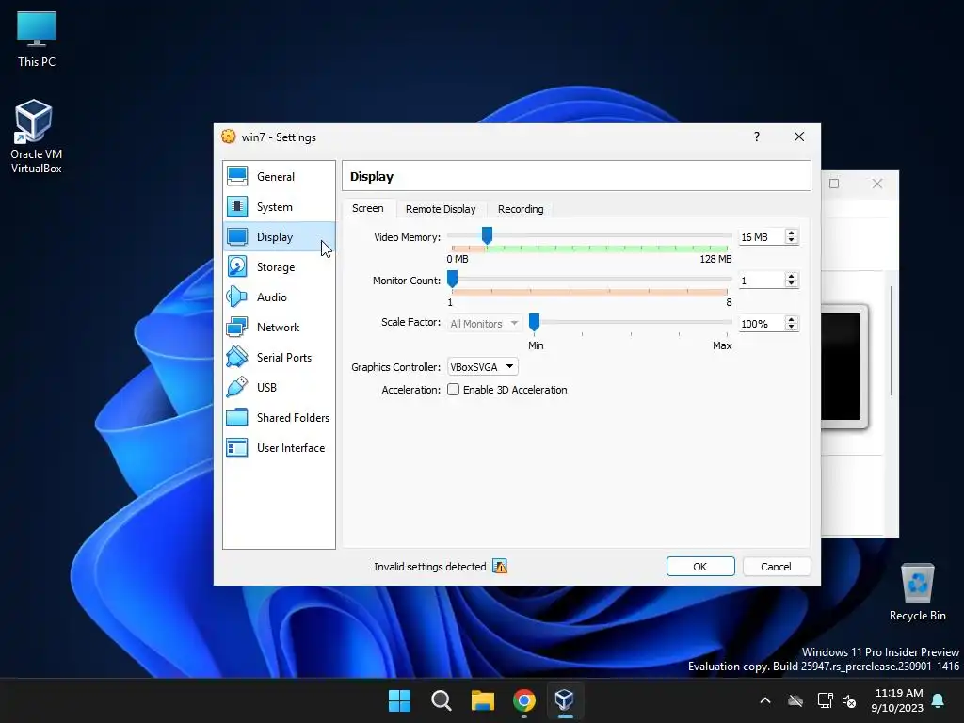The width and height of the screenshot is (964, 723).
Task: Open Oracle VM VirtualBox desktop shortcut
Action: (36, 137)
